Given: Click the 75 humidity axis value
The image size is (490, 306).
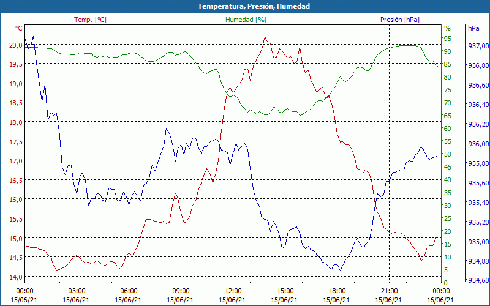Looking at the screenshot, I should (448, 90).
